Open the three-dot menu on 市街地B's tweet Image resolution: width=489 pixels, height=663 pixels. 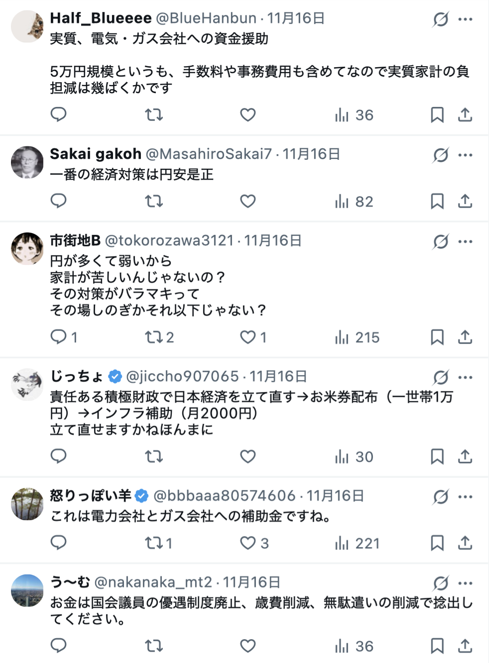(x=466, y=242)
